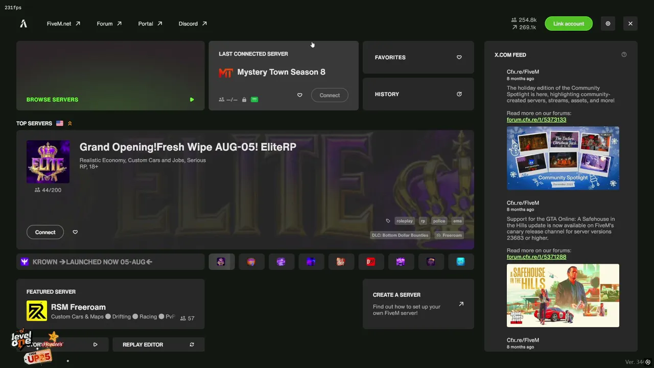The width and height of the screenshot is (654, 368).
Task: Open the Replay Editor
Action: 158,344
